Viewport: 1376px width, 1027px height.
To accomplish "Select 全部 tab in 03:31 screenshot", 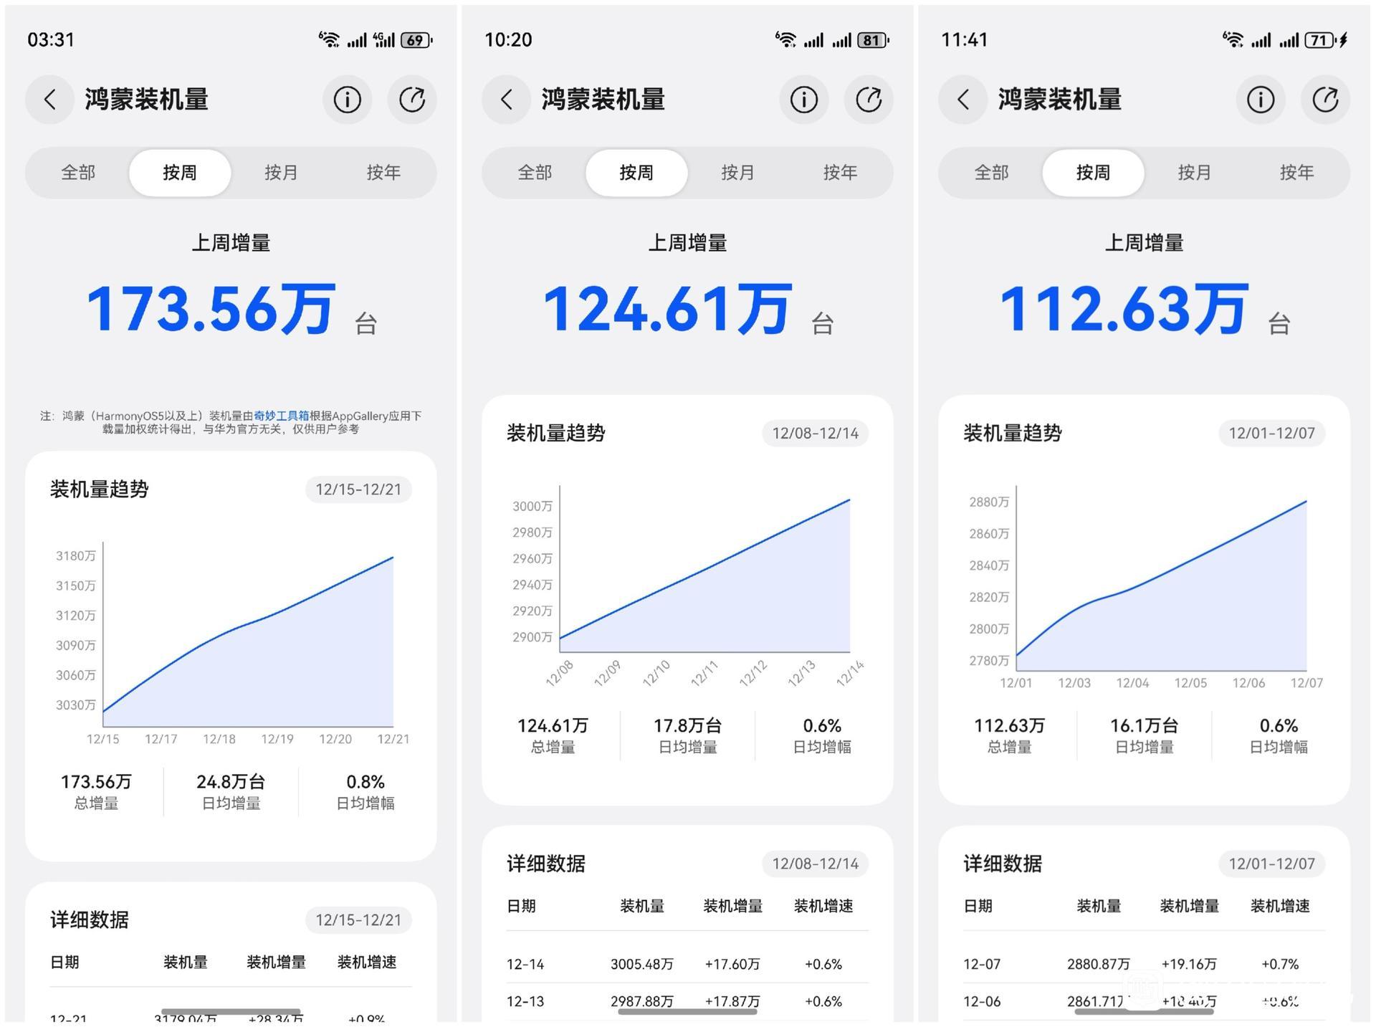I will click(x=78, y=173).
